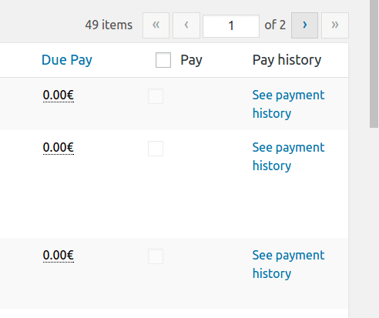Click the current page number field

(231, 26)
